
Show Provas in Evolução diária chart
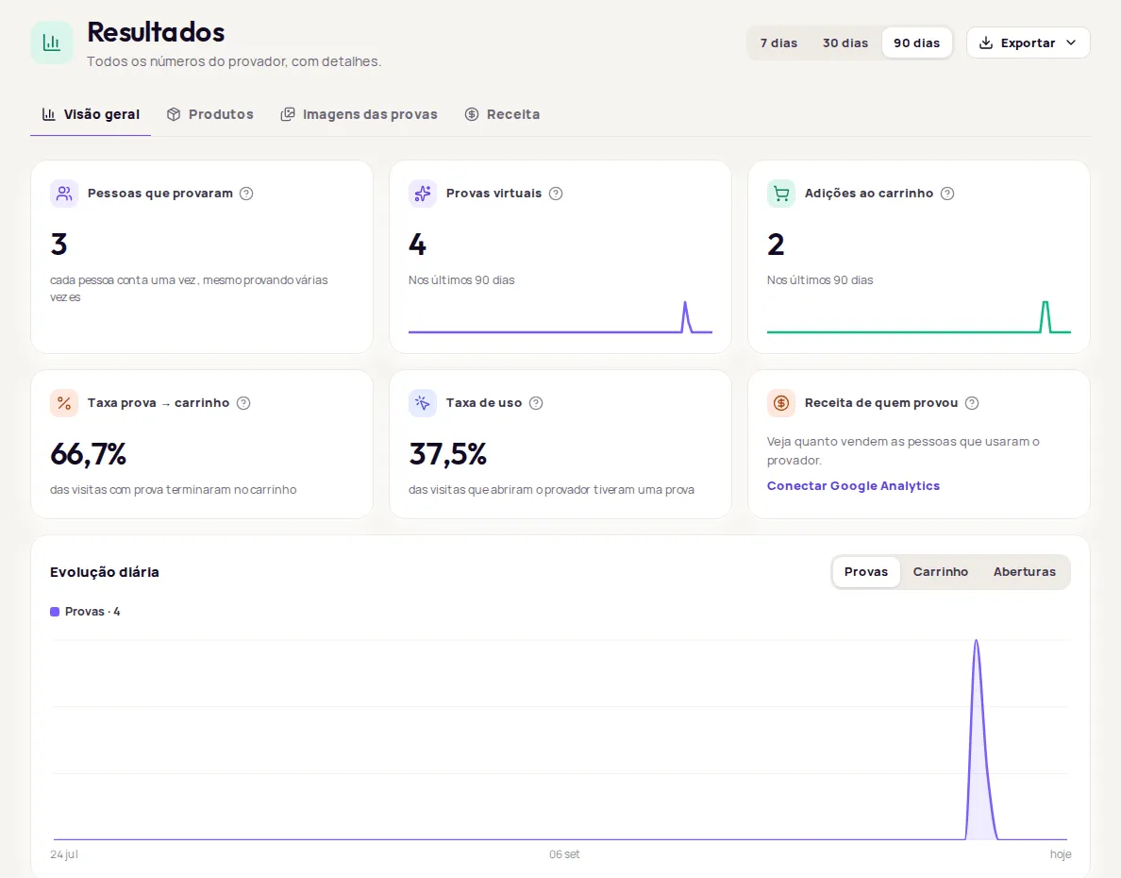click(866, 572)
